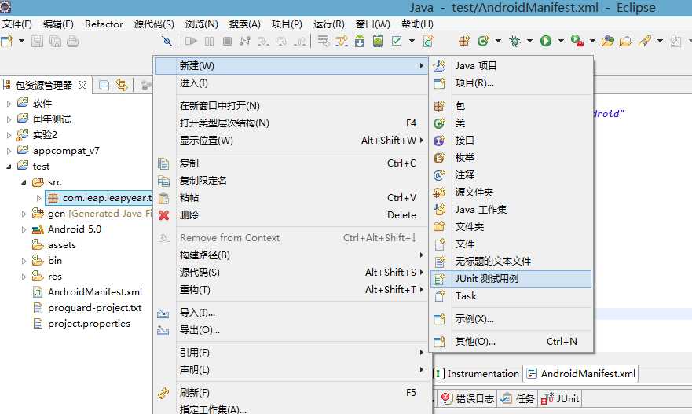692x414 pixels.
Task: Switch to the AndroidManifest.xml bottom tab
Action: pyautogui.click(x=582, y=374)
